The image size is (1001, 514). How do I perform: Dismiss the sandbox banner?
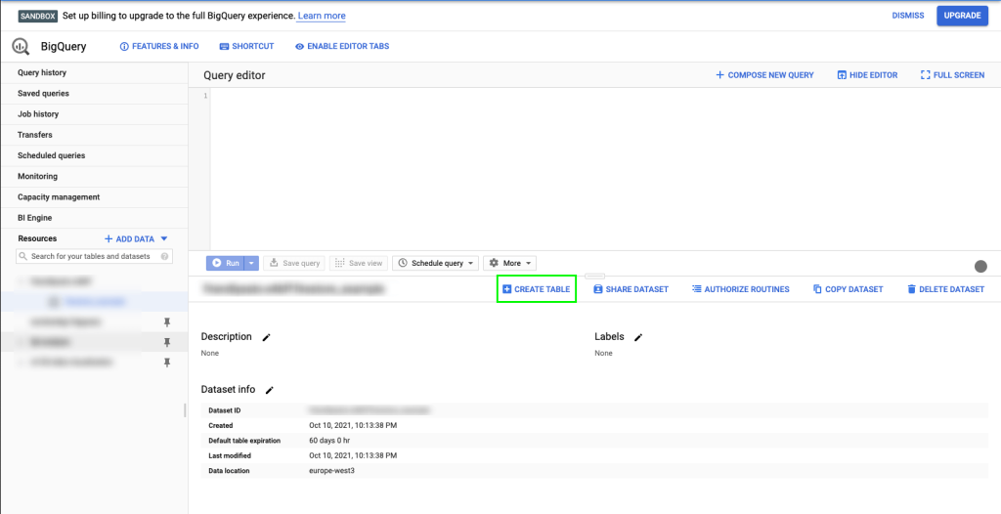pyautogui.click(x=908, y=16)
